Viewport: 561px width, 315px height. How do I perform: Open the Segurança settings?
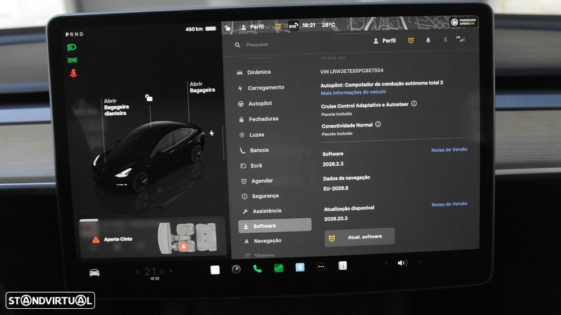click(x=260, y=196)
